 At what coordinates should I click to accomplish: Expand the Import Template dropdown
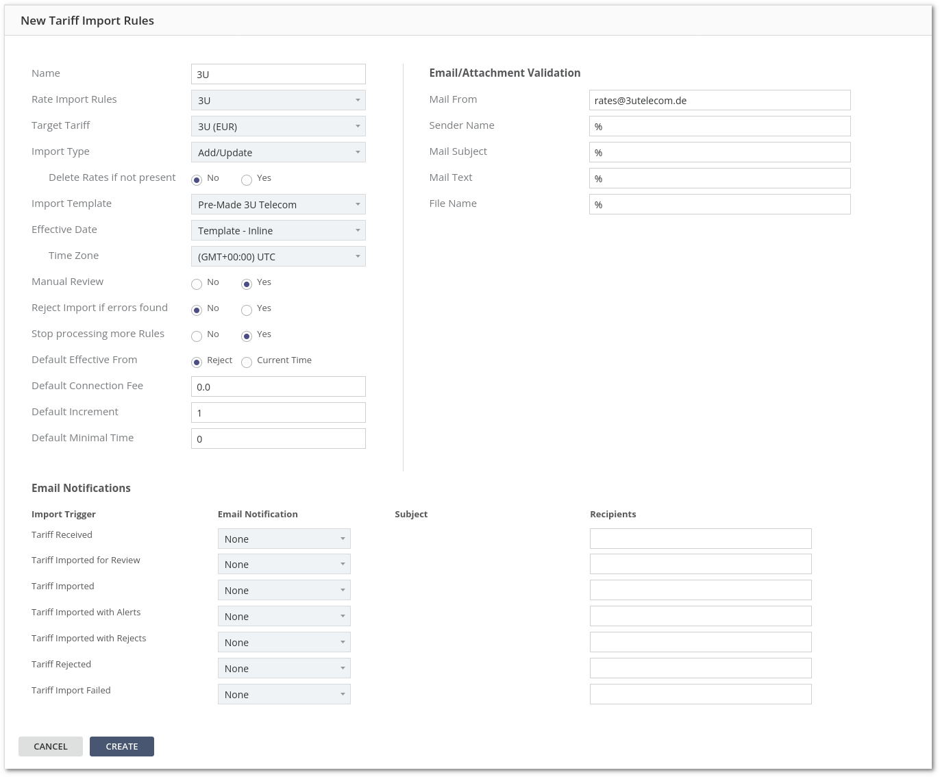278,204
